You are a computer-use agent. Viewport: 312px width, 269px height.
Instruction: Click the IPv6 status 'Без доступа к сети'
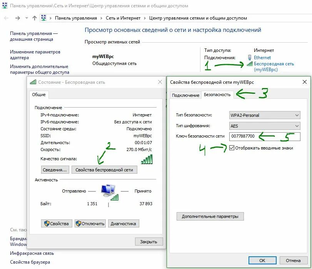coord(133,122)
